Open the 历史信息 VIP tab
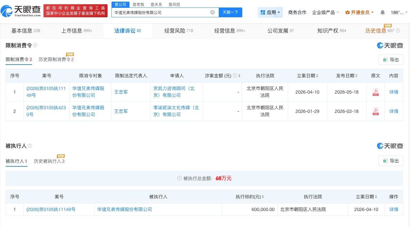This screenshot has width=410, height=227. 380,31
